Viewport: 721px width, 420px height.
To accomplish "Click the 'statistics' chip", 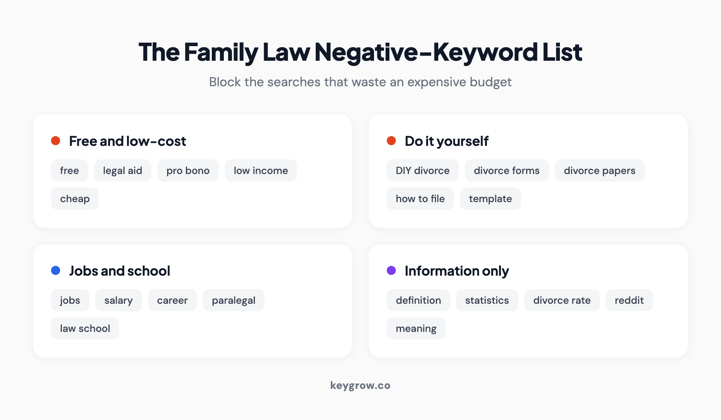I will [487, 300].
